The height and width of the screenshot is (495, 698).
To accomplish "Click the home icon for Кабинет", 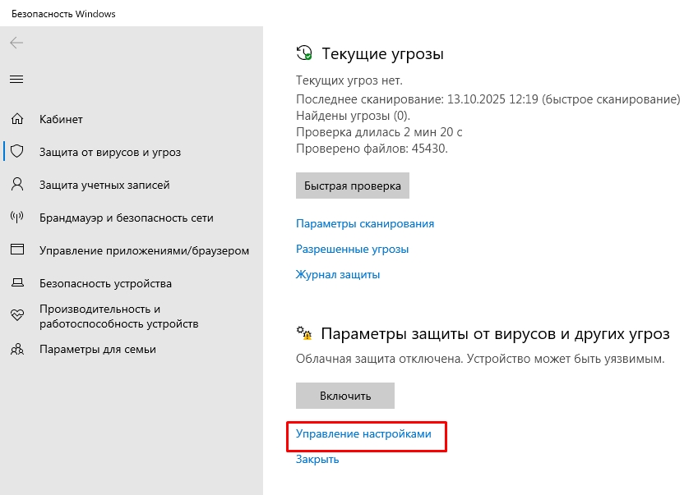I will point(16,119).
